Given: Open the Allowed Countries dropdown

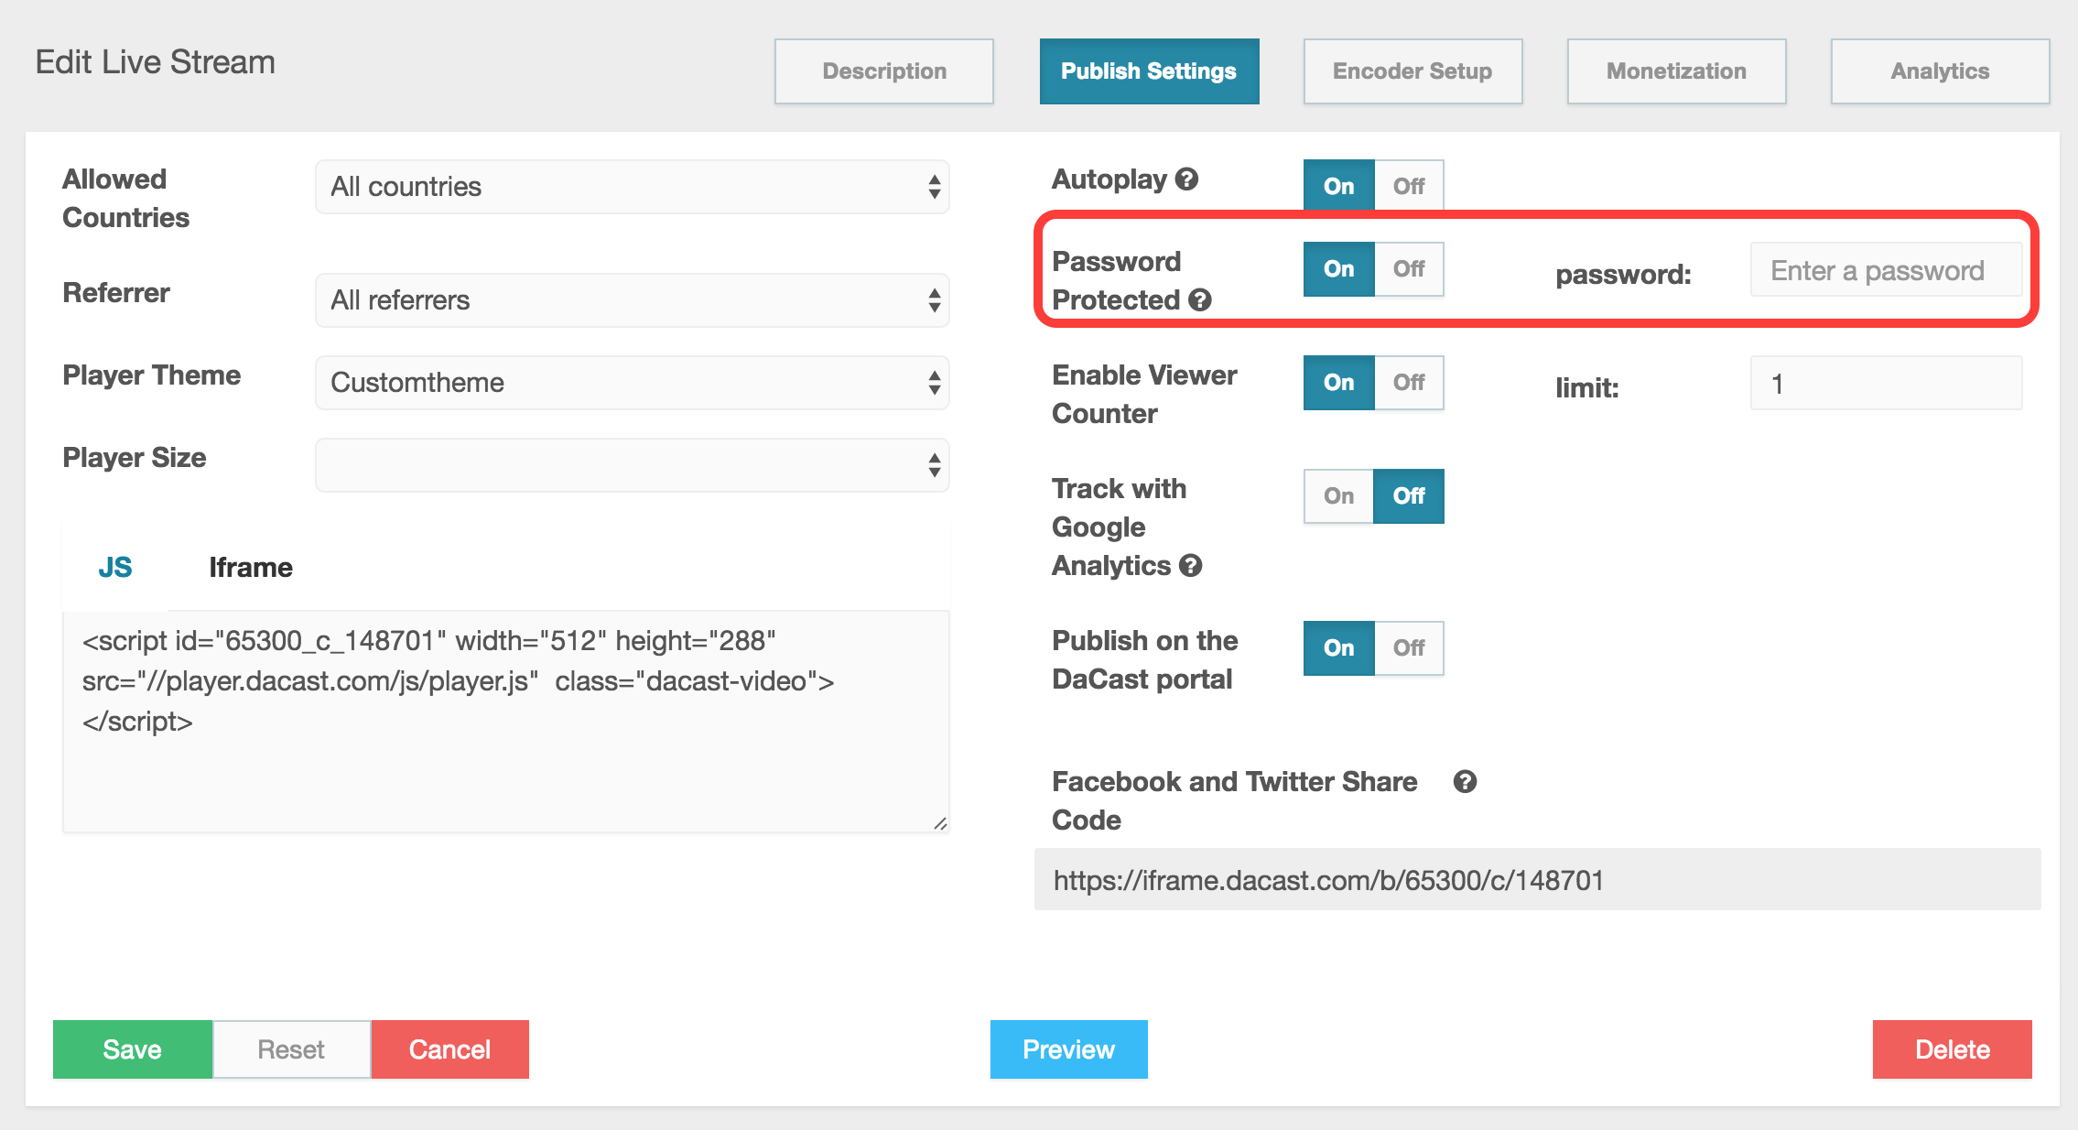Looking at the screenshot, I should point(633,187).
